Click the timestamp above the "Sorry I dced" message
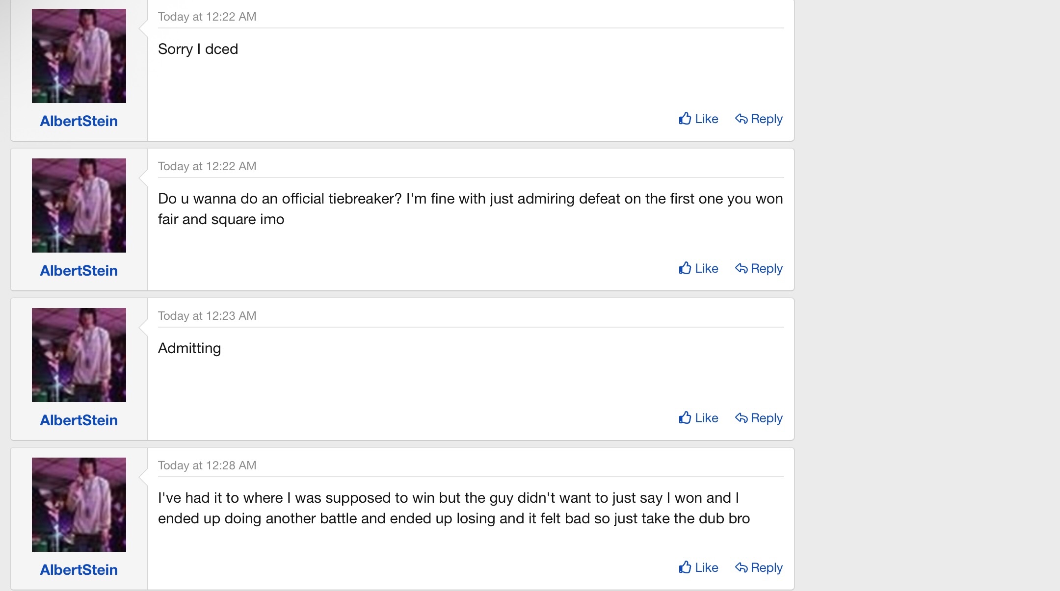Image resolution: width=1060 pixels, height=591 pixels. pyautogui.click(x=207, y=17)
